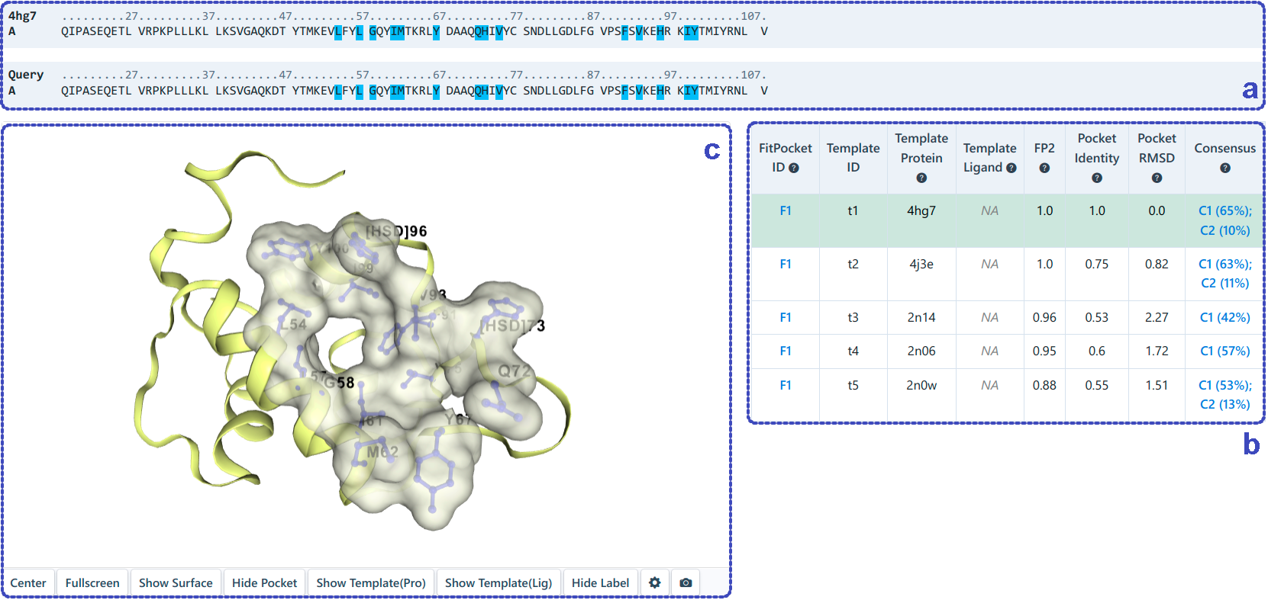Click help icon next to Template Ligand
Viewport: 1268px width, 600px height.
coord(1011,168)
